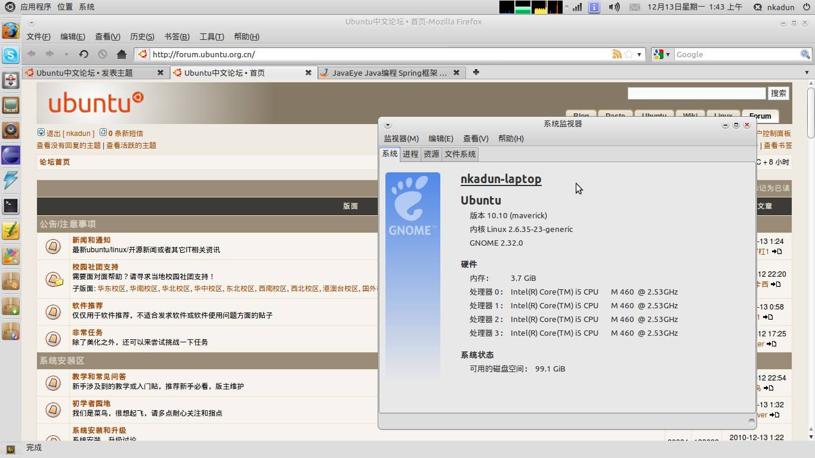Open the terminal icon in the dock
Image resolution: width=815 pixels, height=458 pixels.
tap(10, 206)
